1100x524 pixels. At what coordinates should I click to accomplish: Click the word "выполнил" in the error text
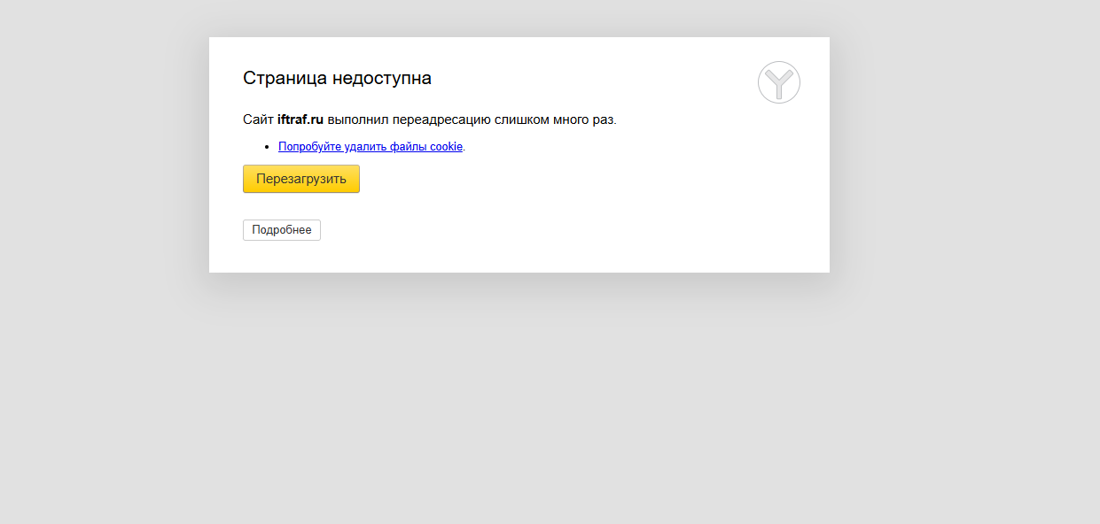click(x=353, y=119)
